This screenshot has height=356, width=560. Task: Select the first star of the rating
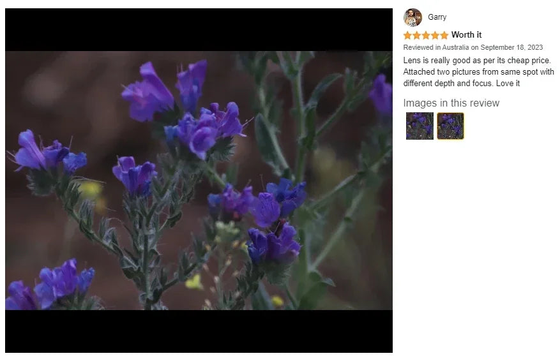point(407,35)
